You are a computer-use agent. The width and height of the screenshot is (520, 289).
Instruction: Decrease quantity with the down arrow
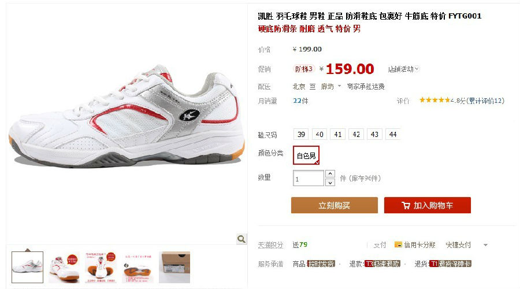330,183
